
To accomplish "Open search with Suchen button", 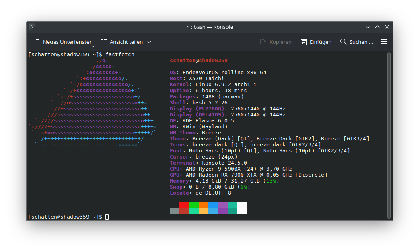I will (356, 42).
